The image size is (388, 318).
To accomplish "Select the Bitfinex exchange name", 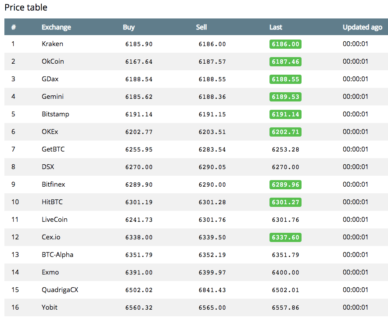I will coord(53,184).
